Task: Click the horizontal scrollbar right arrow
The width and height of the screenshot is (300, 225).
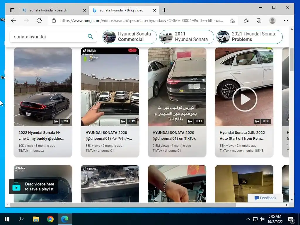Action: [x=287, y=205]
